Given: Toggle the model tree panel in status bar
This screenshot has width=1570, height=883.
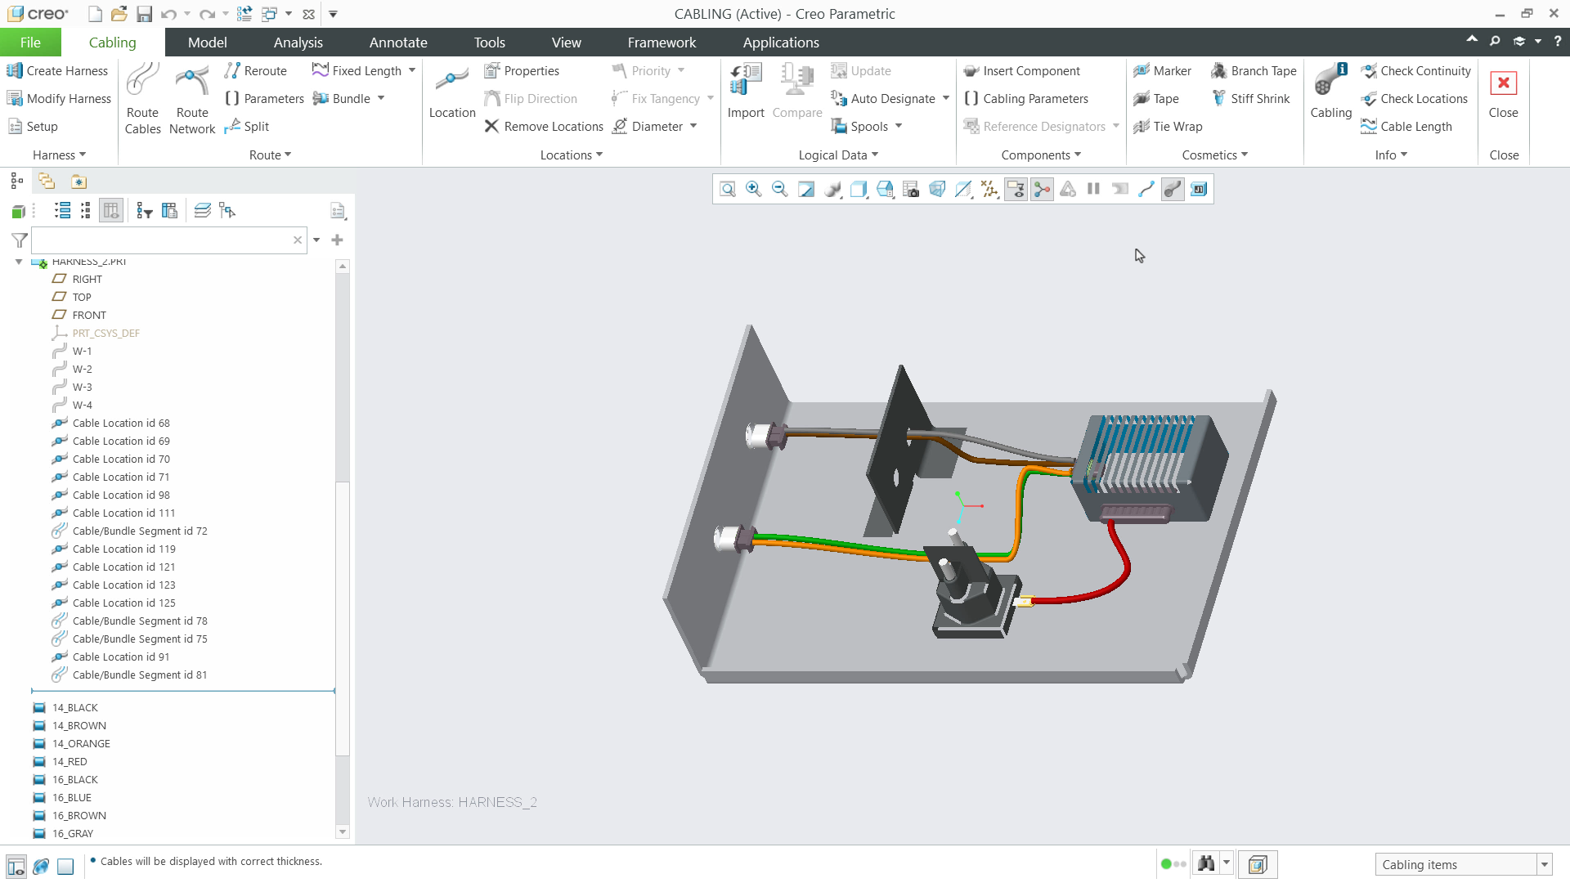Looking at the screenshot, I should coord(16,866).
